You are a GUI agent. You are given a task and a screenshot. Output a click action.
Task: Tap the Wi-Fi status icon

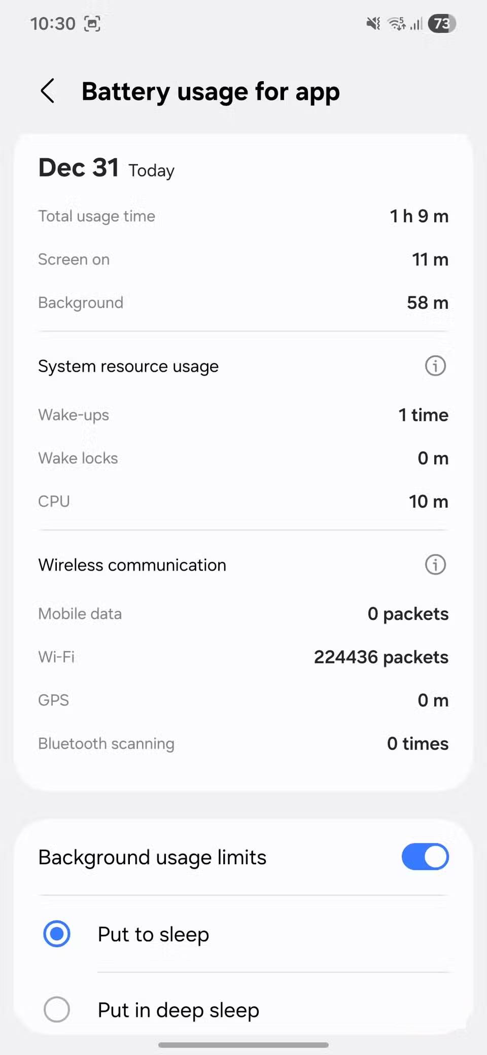click(x=396, y=23)
